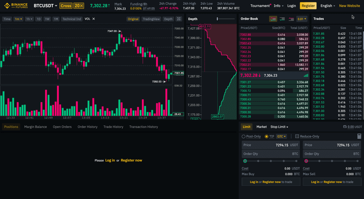The width and height of the screenshot is (364, 199).
Task: Switch chart to TradingView view
Action: tap(151, 19)
